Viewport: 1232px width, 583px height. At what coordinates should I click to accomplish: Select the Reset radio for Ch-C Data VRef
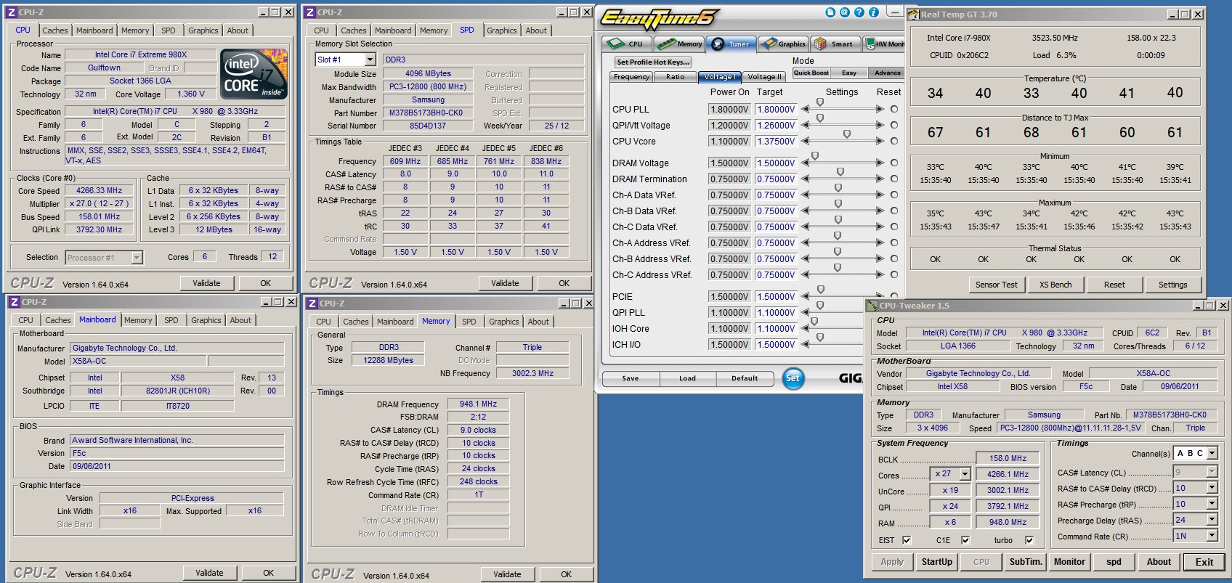894,227
